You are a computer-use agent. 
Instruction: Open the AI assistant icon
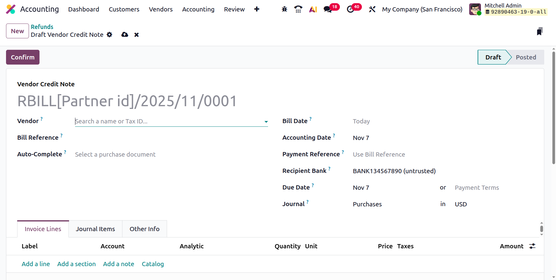pos(313,9)
